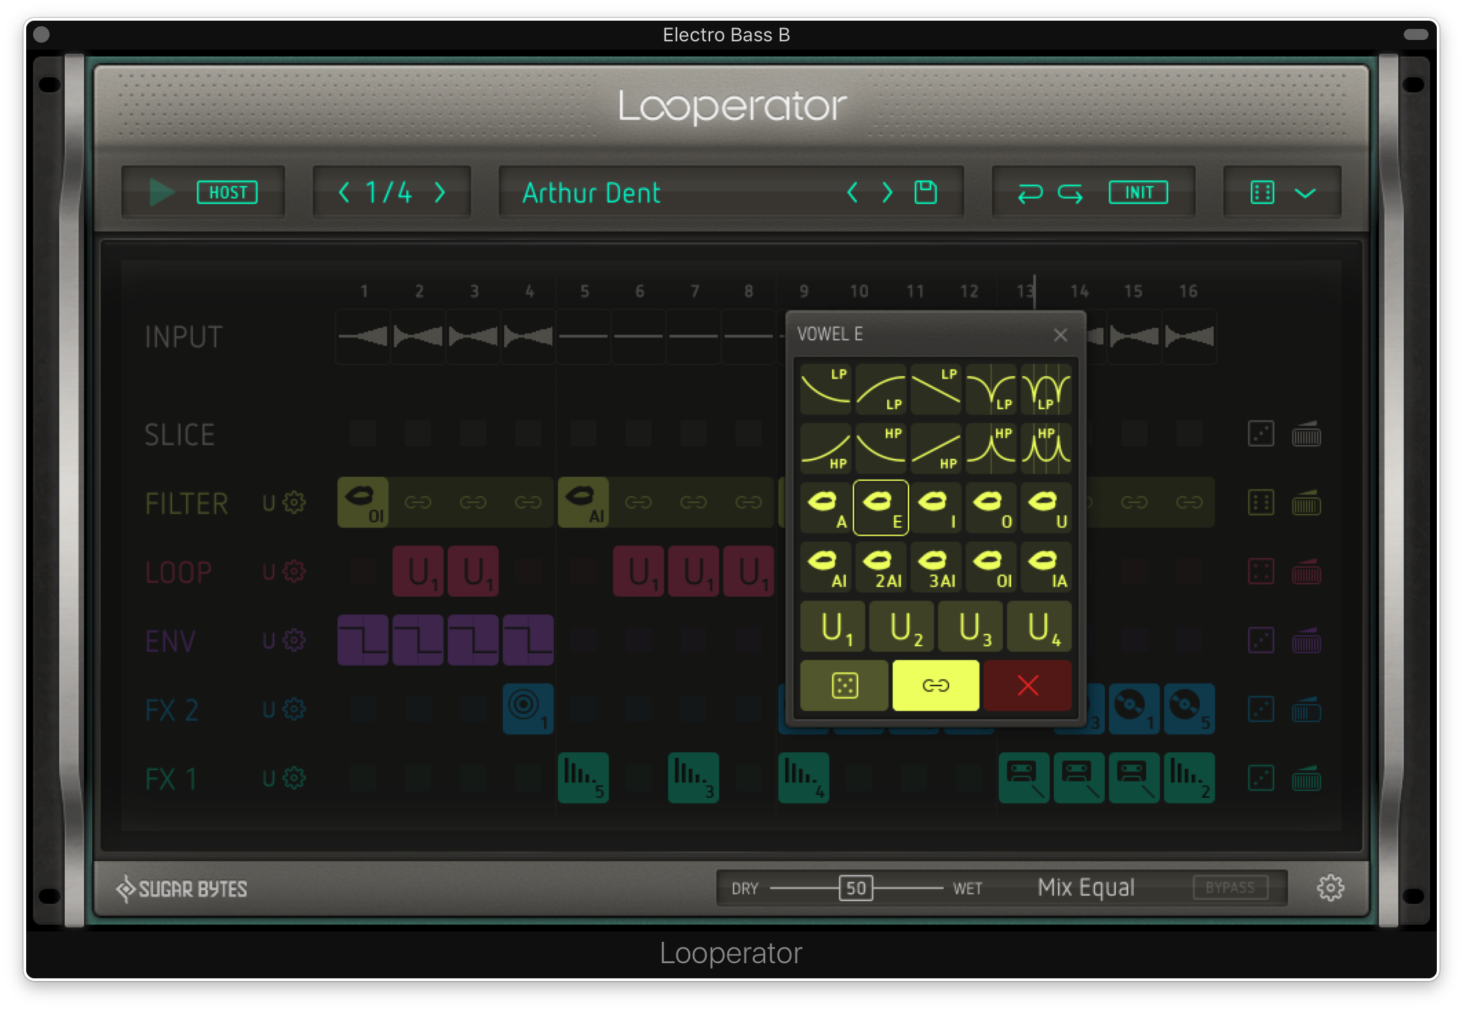Toggle the ENV row U switch
Image resolution: width=1463 pixels, height=1010 pixels.
(x=269, y=641)
